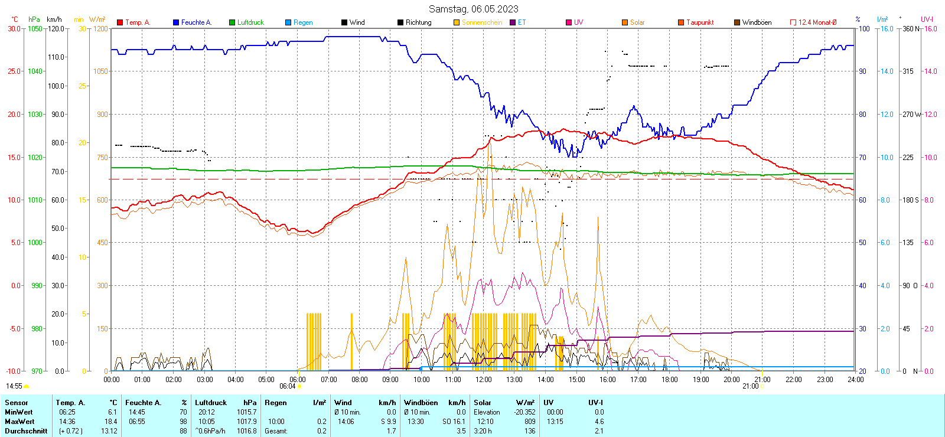Click the purple ET legend square

[513, 22]
